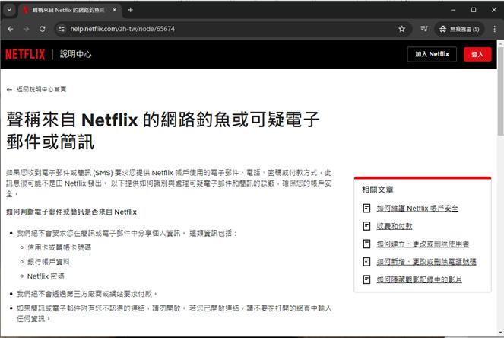Click document icon beside 如何維護 Netflix 帳戶安全
Screen dimensions: 504x338
[x=366, y=209]
